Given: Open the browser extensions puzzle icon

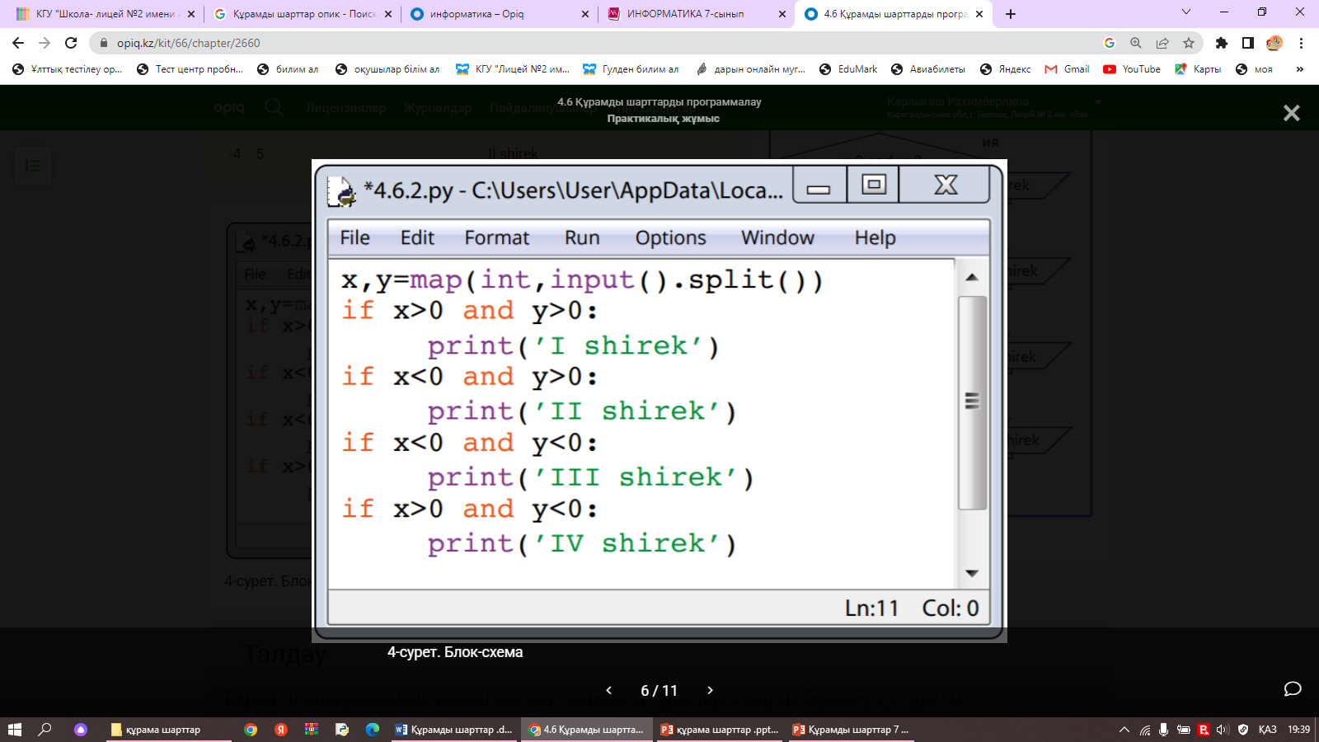Looking at the screenshot, I should [1222, 43].
